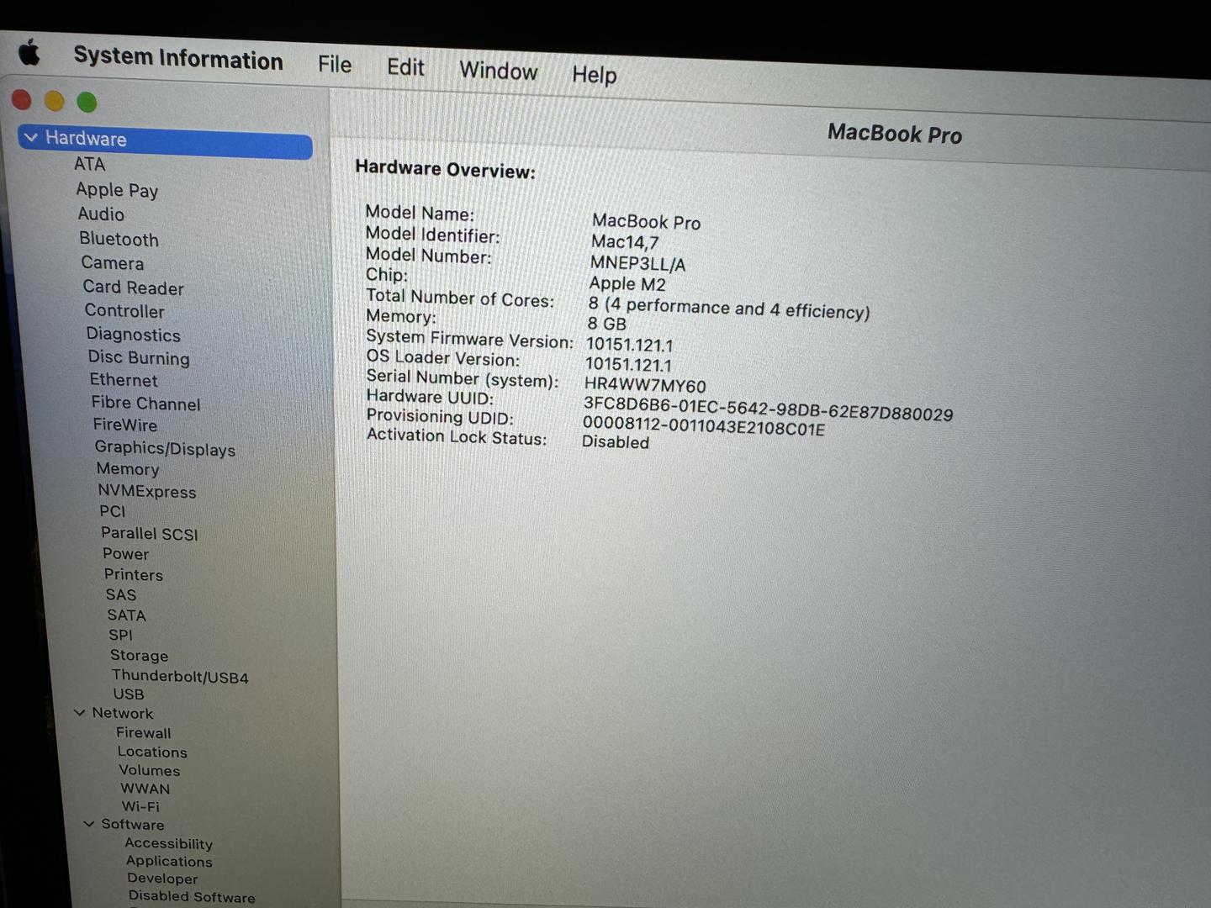Open the Edit menu

(405, 67)
